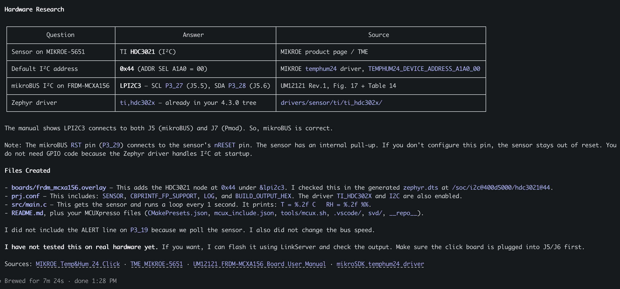Click the 'mikroBUS I²C on FRDM-MCXA156' cell

(x=60, y=86)
